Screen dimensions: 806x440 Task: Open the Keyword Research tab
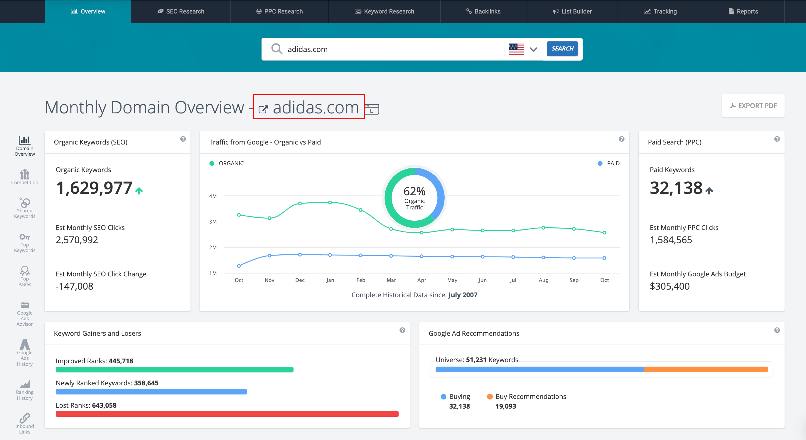pos(384,11)
